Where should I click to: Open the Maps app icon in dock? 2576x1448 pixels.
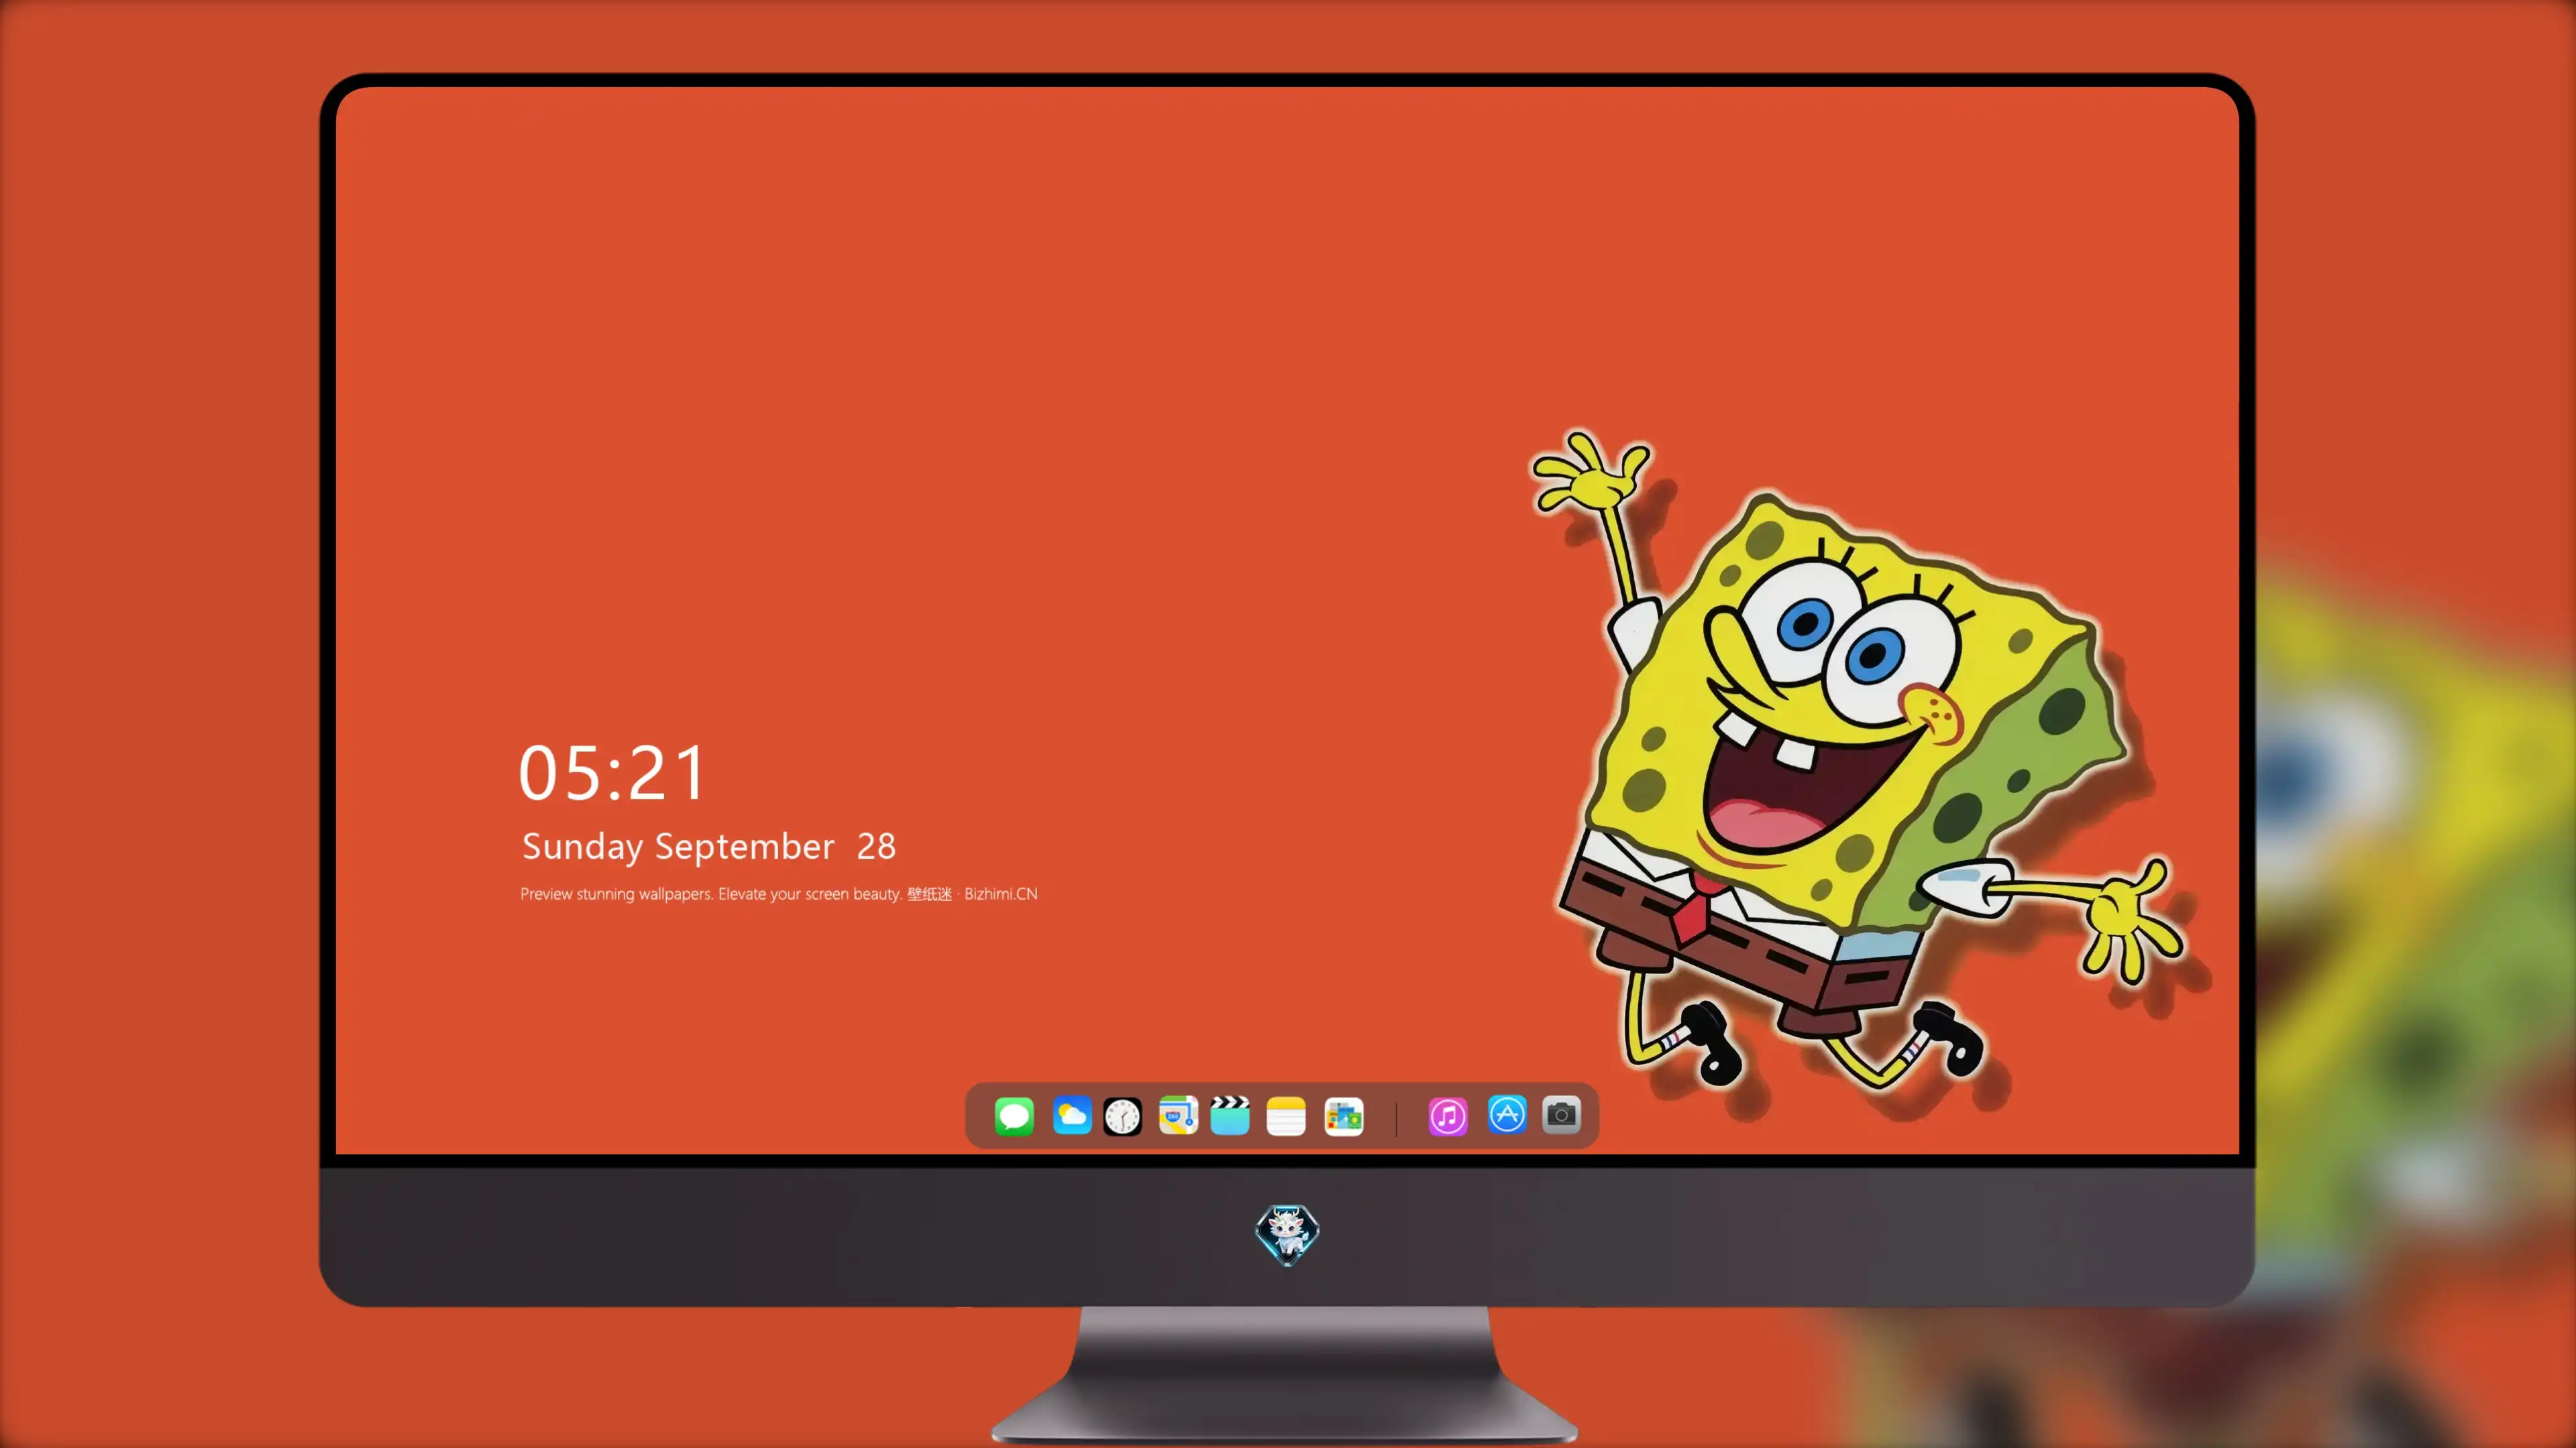(1178, 1115)
